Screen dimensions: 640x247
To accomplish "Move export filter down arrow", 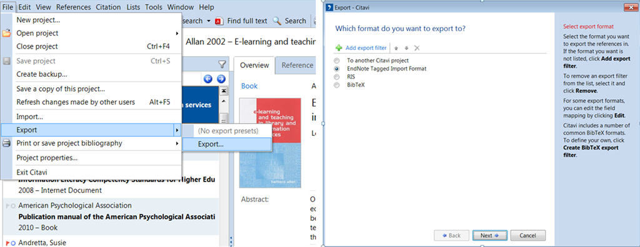I will (x=406, y=48).
